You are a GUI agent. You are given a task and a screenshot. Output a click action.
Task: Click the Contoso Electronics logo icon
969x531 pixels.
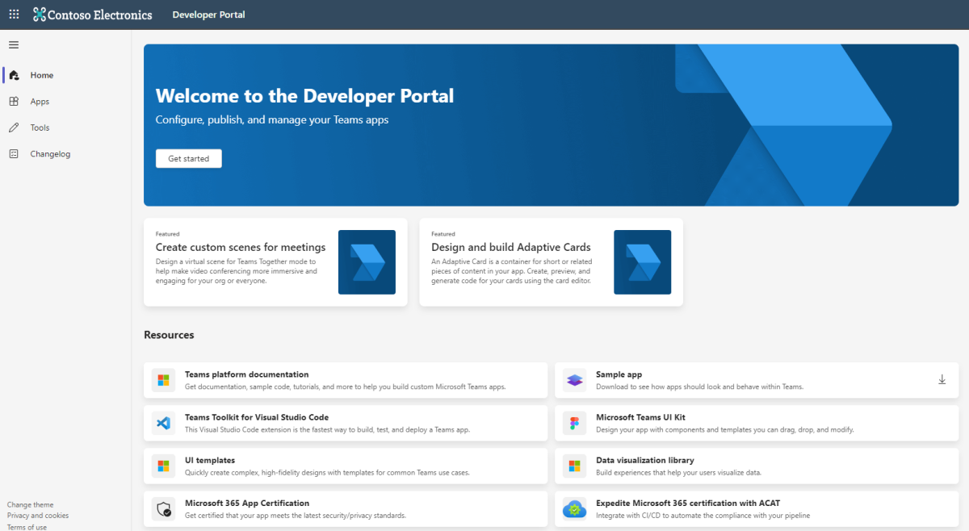(40, 15)
